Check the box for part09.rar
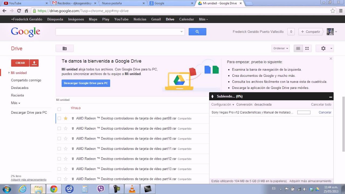The width and height of the screenshot is (345, 194). pyautogui.click(x=59, y=129)
